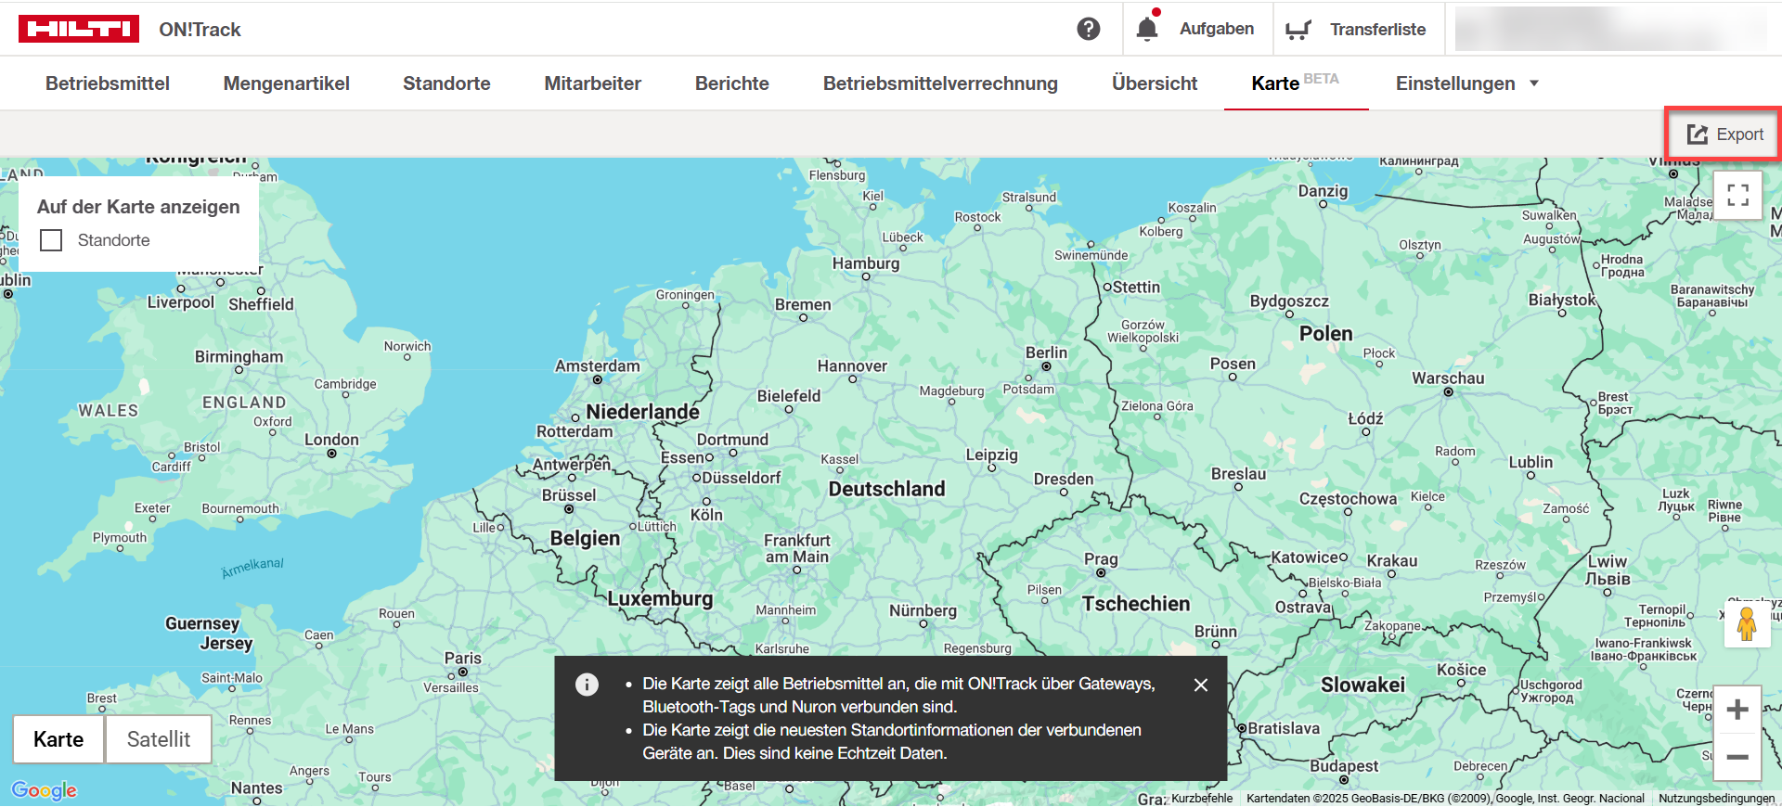1782x807 pixels.
Task: Click the Google logo on map
Action: point(45,790)
